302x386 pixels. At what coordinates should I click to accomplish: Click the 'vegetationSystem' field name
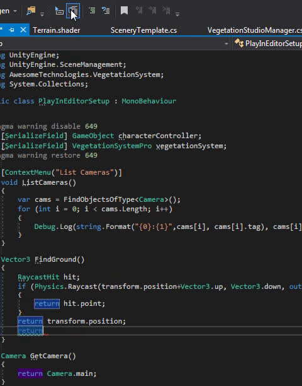190,146
